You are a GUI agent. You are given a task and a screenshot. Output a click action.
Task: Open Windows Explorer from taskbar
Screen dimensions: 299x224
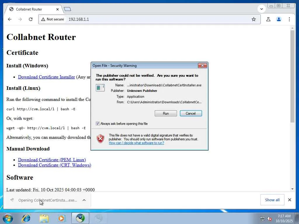click(44, 218)
